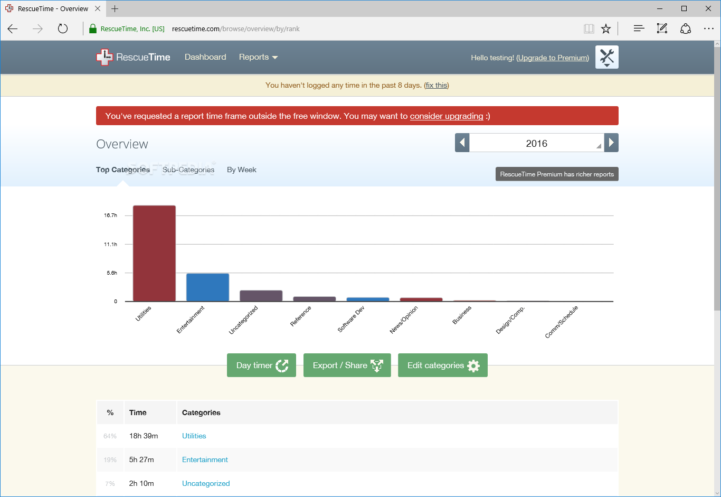The image size is (721, 497).
Task: Refresh the page
Action: [63, 29]
